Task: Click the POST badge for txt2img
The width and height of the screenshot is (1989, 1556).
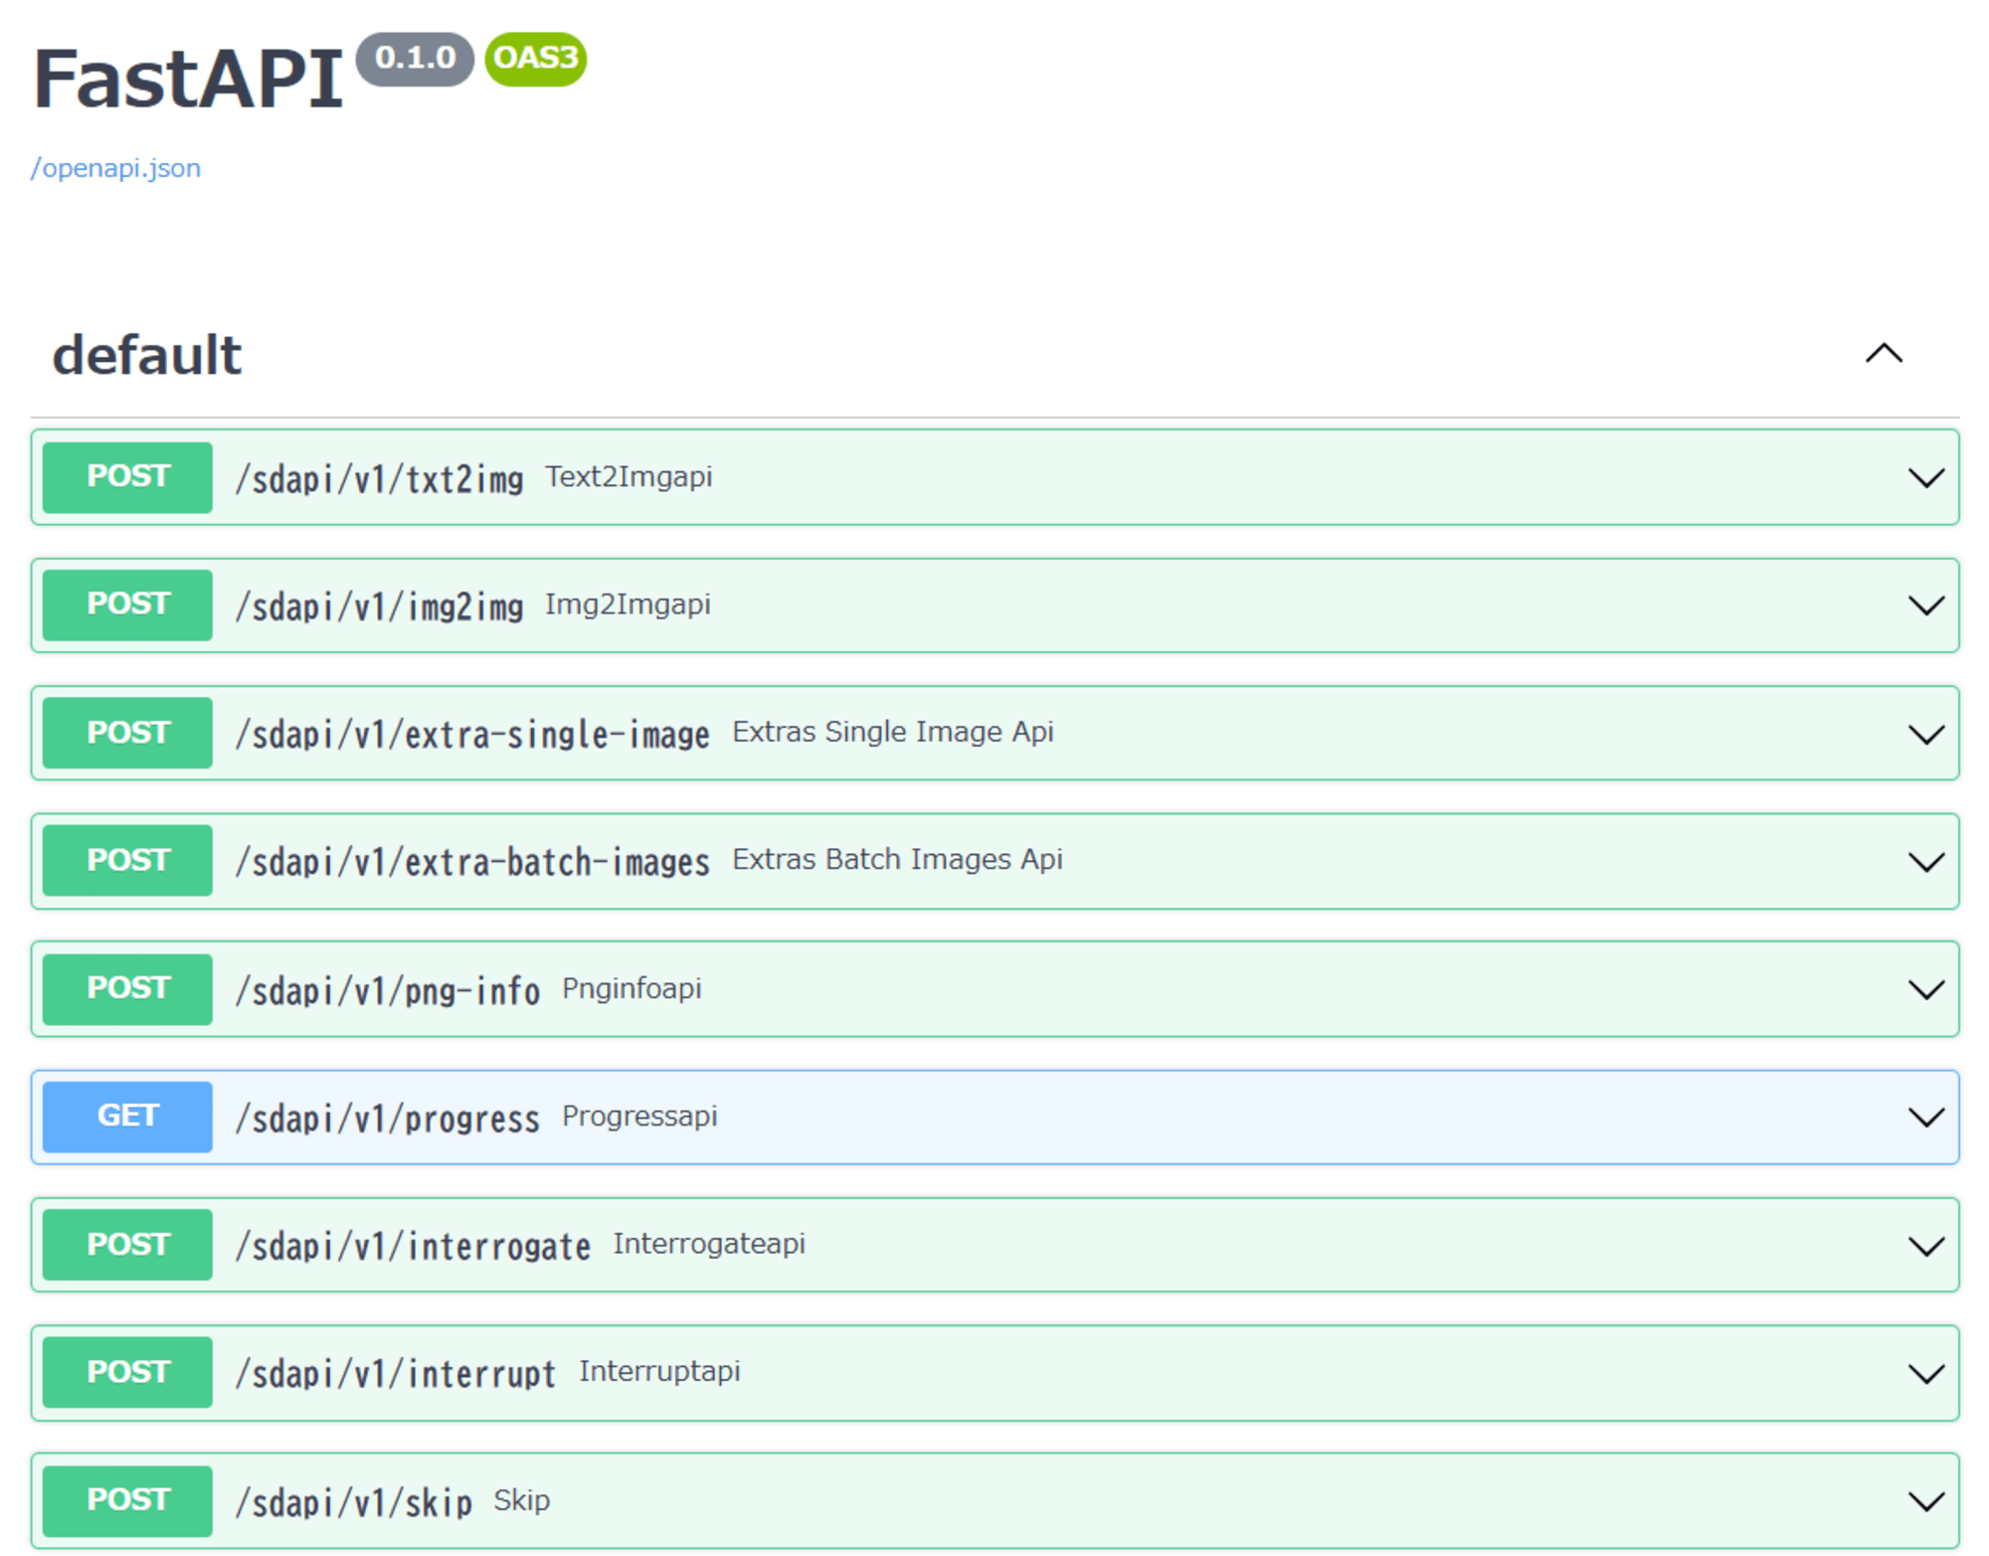Action: (127, 477)
